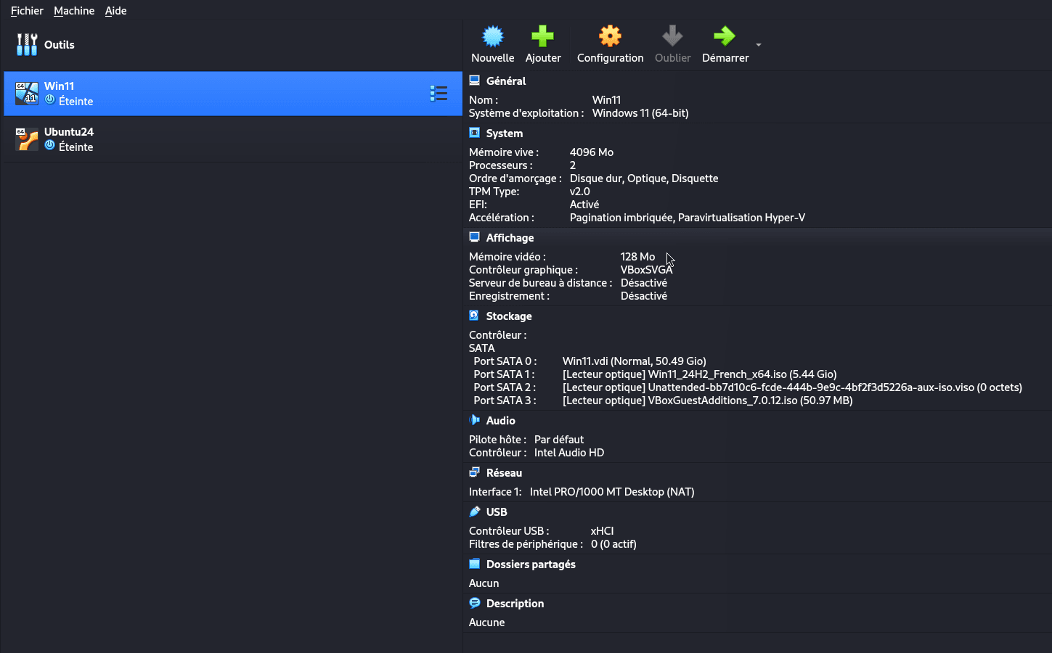The height and width of the screenshot is (653, 1052).
Task: Open the Configuration settings
Action: 610,44
